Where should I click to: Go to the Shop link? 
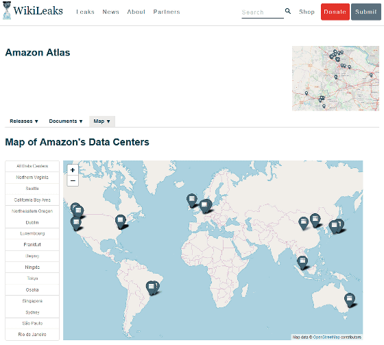[x=307, y=12]
